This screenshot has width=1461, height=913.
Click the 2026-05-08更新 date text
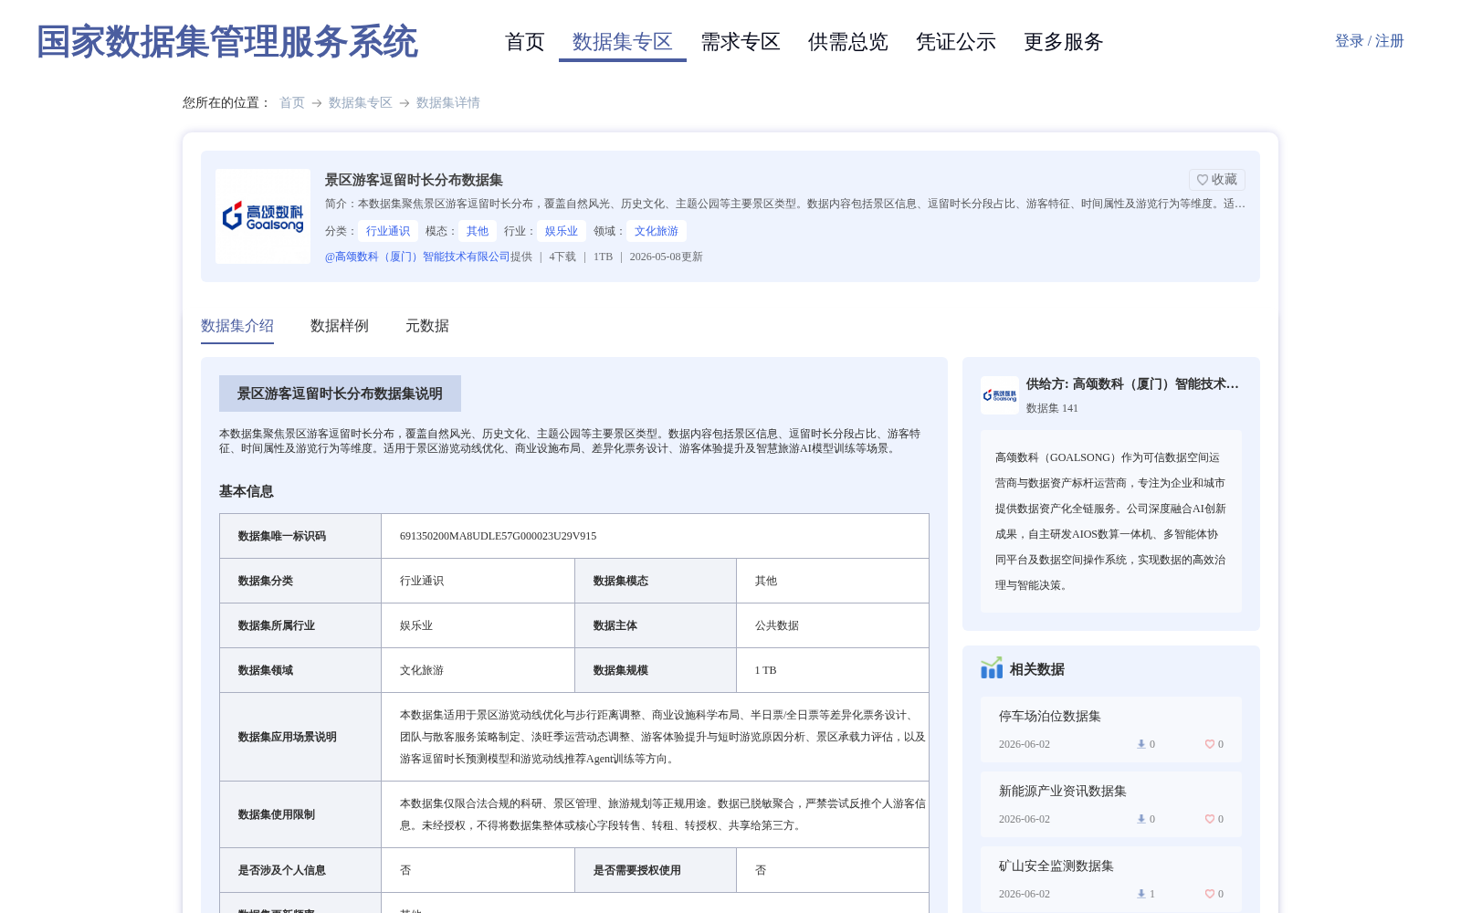click(x=667, y=257)
